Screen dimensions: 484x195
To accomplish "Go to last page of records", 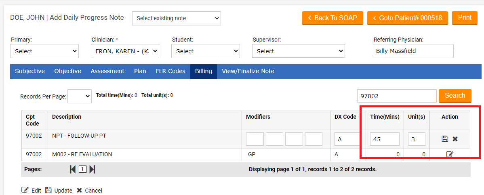I will pyautogui.click(x=92, y=169).
